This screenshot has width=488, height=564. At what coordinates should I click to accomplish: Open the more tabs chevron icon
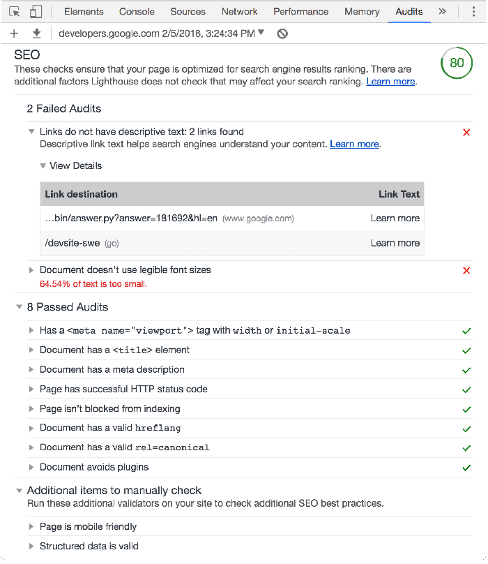tap(442, 12)
